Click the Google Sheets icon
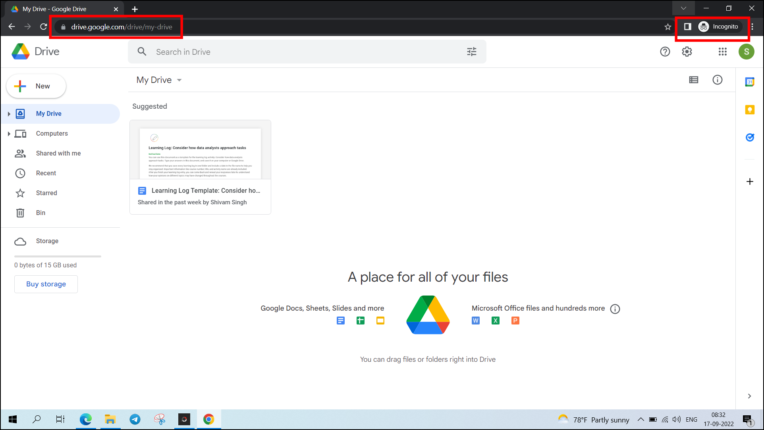764x430 pixels. [360, 321]
